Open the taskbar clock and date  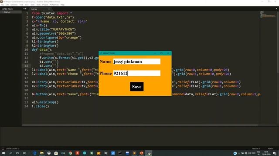coord(266,153)
